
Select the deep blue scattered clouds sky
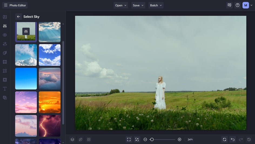coord(50,55)
